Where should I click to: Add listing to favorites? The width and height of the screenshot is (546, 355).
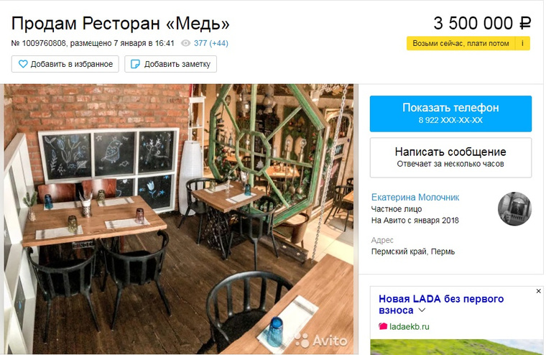[65, 64]
